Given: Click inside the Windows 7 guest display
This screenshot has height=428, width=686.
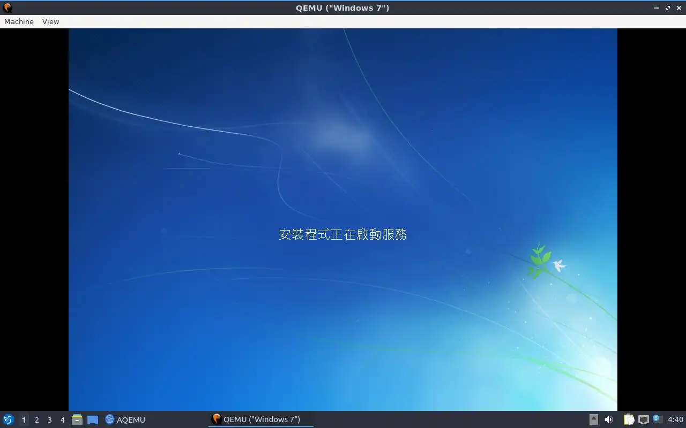Looking at the screenshot, I should pyautogui.click(x=343, y=219).
